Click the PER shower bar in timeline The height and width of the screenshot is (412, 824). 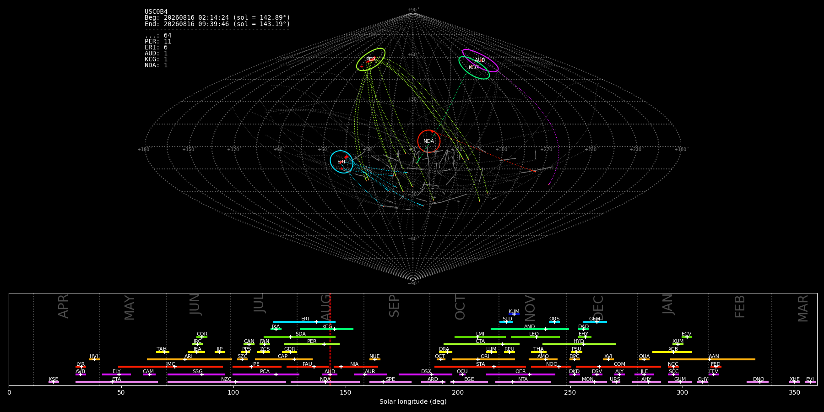(x=312, y=344)
